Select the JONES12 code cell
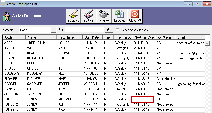The width and height of the screenshot is (212, 113). click(11, 104)
